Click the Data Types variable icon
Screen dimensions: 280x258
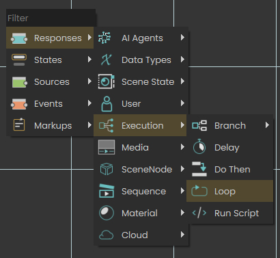pos(106,60)
